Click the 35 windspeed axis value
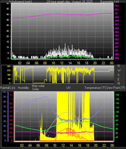 (x=8, y=20)
